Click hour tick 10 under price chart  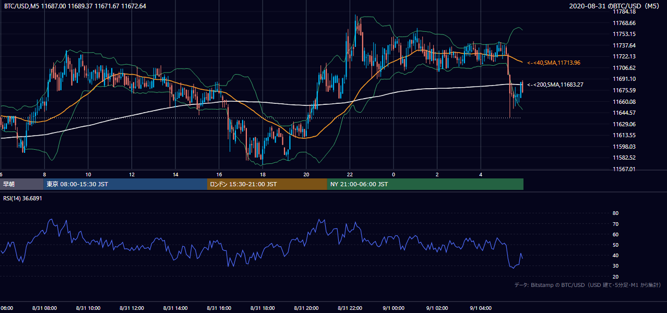point(88,174)
